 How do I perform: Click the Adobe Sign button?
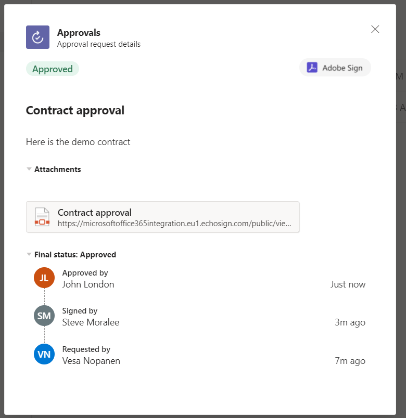click(x=335, y=68)
